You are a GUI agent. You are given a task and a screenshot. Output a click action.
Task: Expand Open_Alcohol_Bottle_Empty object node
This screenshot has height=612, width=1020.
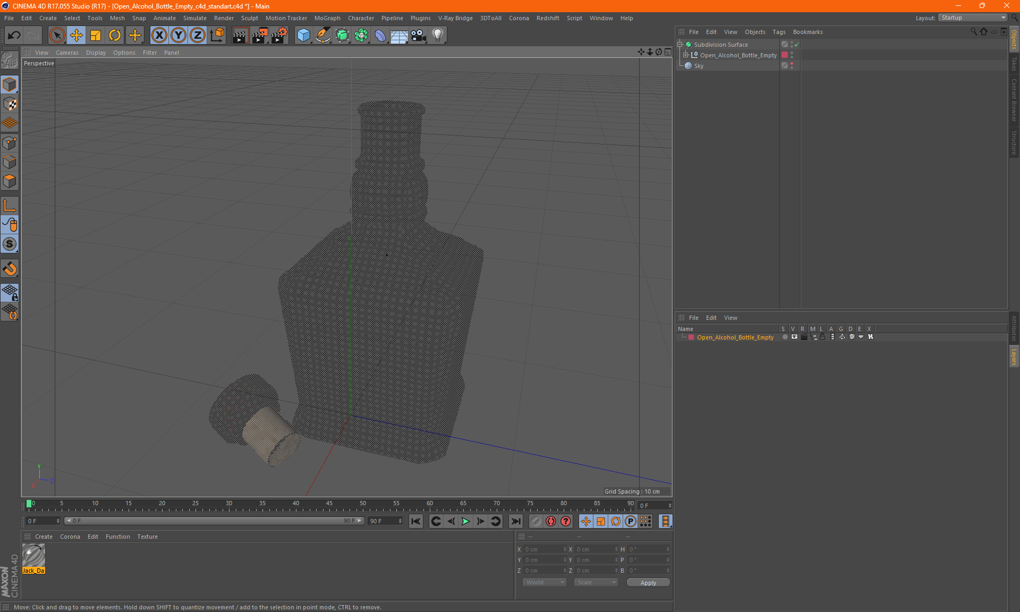(x=686, y=55)
